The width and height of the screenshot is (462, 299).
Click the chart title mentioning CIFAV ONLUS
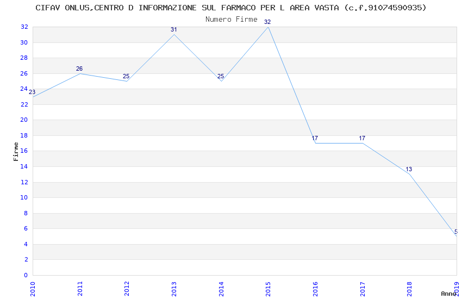point(231,8)
